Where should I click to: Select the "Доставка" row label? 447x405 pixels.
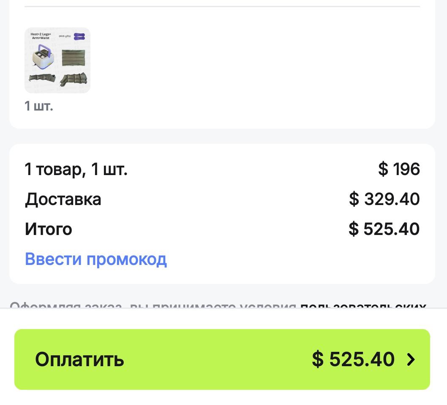[x=63, y=199]
